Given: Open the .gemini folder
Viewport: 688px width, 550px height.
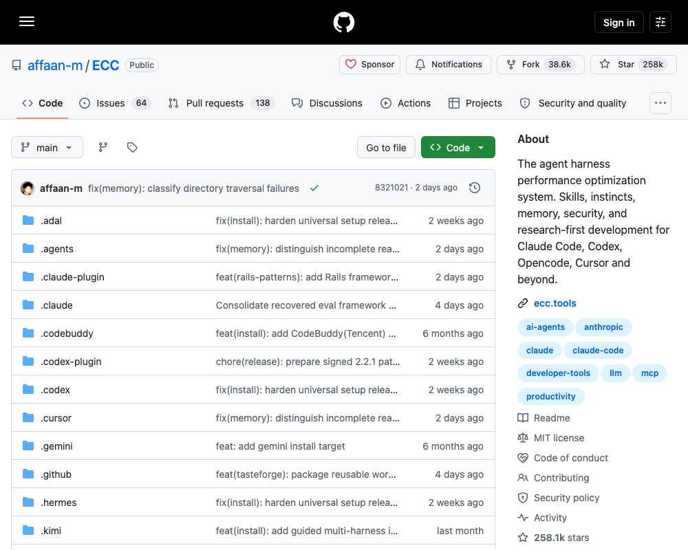Looking at the screenshot, I should [56, 446].
